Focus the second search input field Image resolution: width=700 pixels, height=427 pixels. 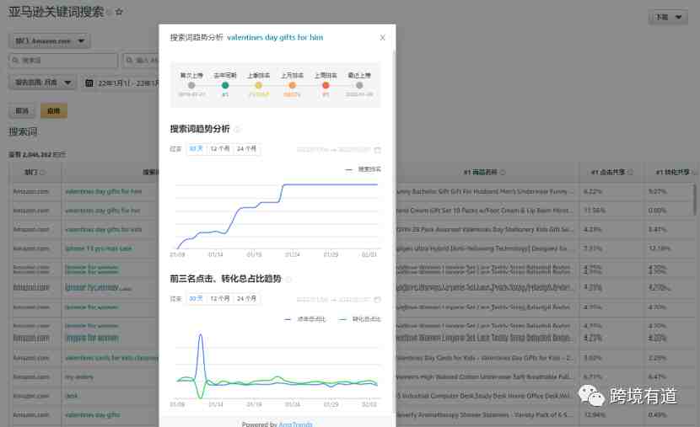[x=141, y=60]
